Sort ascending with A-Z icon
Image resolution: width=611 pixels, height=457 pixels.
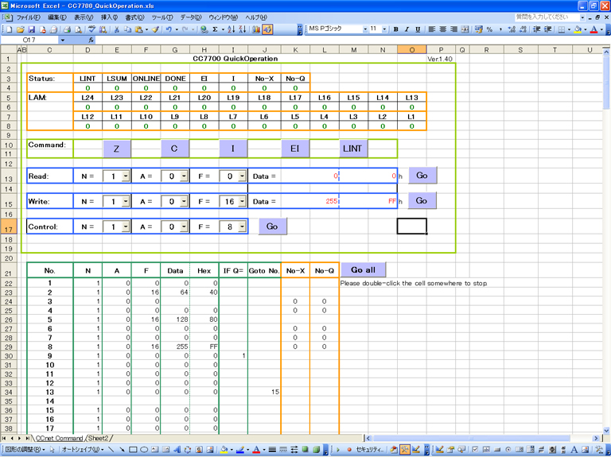pos(231,29)
